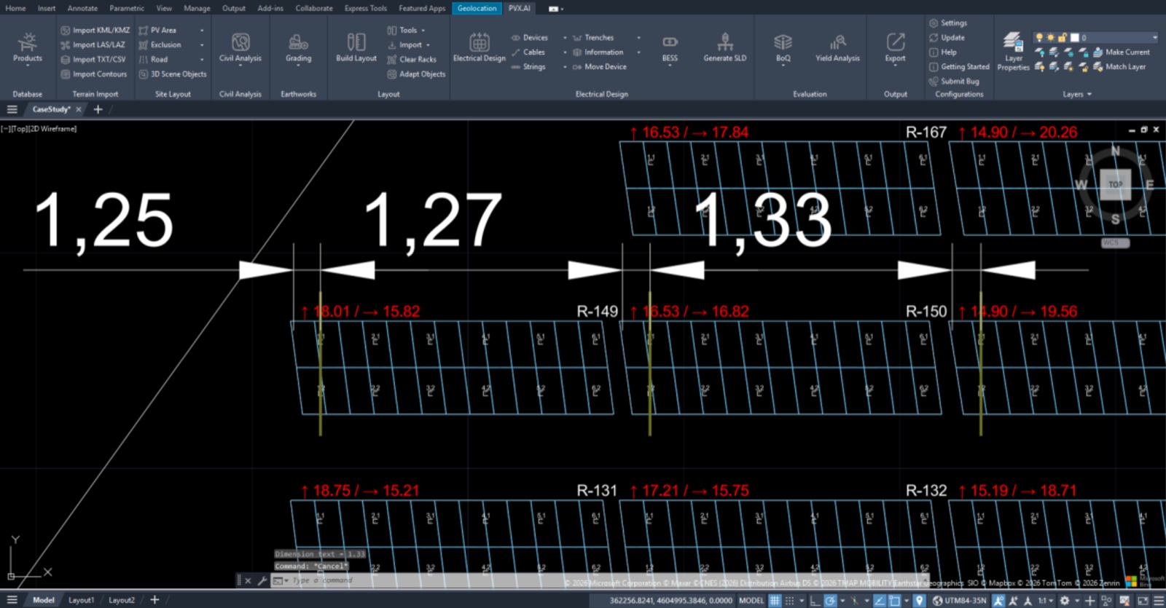Expand the Trenches dropdown arrow
This screenshot has width=1166, height=608.
[638, 37]
